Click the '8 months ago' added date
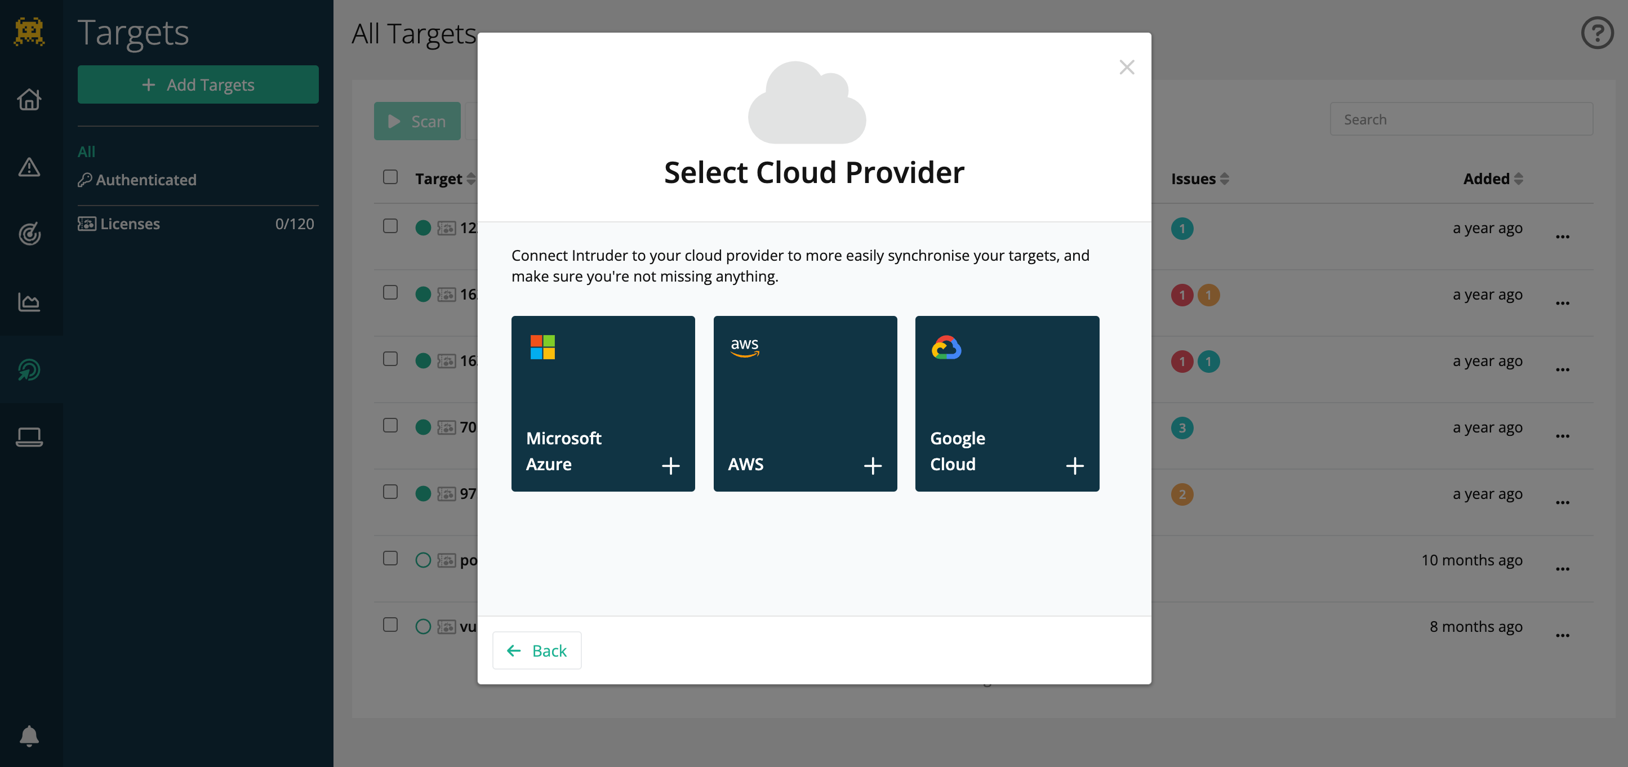 tap(1476, 627)
